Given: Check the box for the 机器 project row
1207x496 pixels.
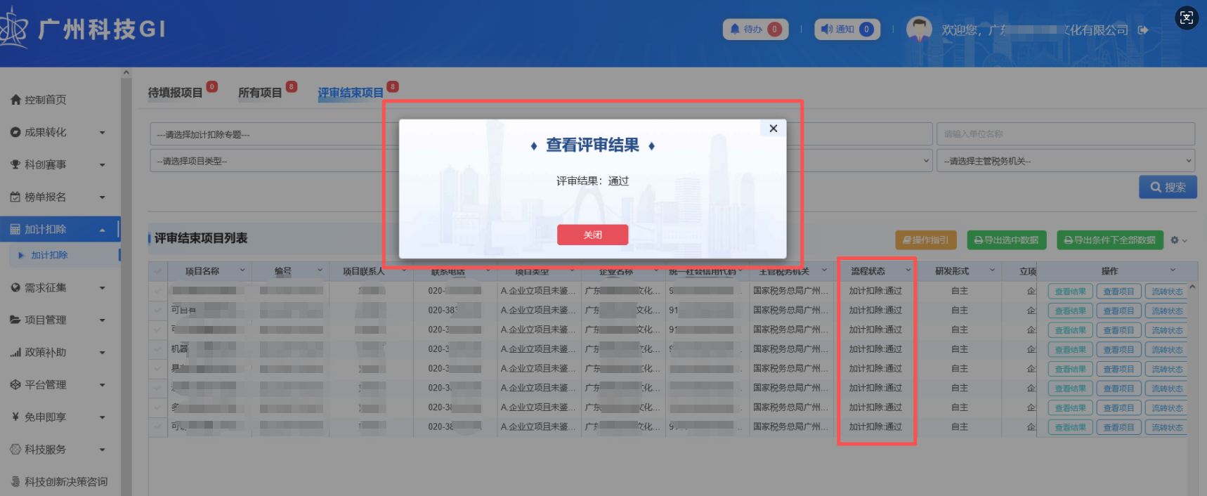Looking at the screenshot, I should pyautogui.click(x=157, y=349).
